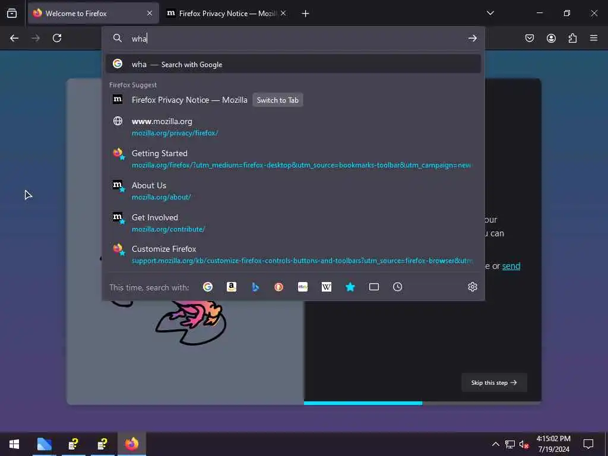Search this time with Amazon icon
The image size is (608, 456).
pyautogui.click(x=232, y=287)
